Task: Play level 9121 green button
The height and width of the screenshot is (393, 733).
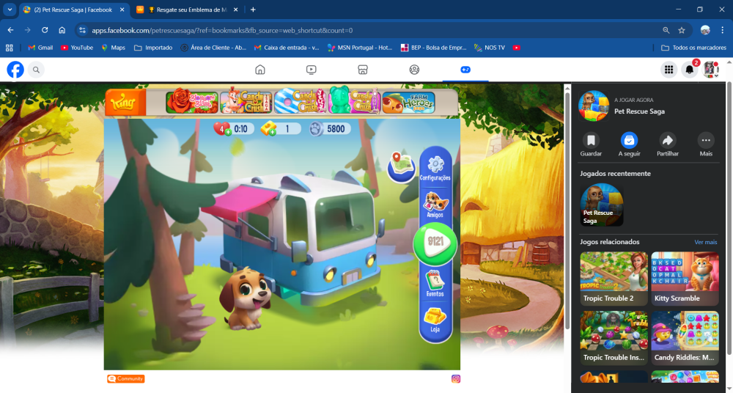Action: (435, 243)
